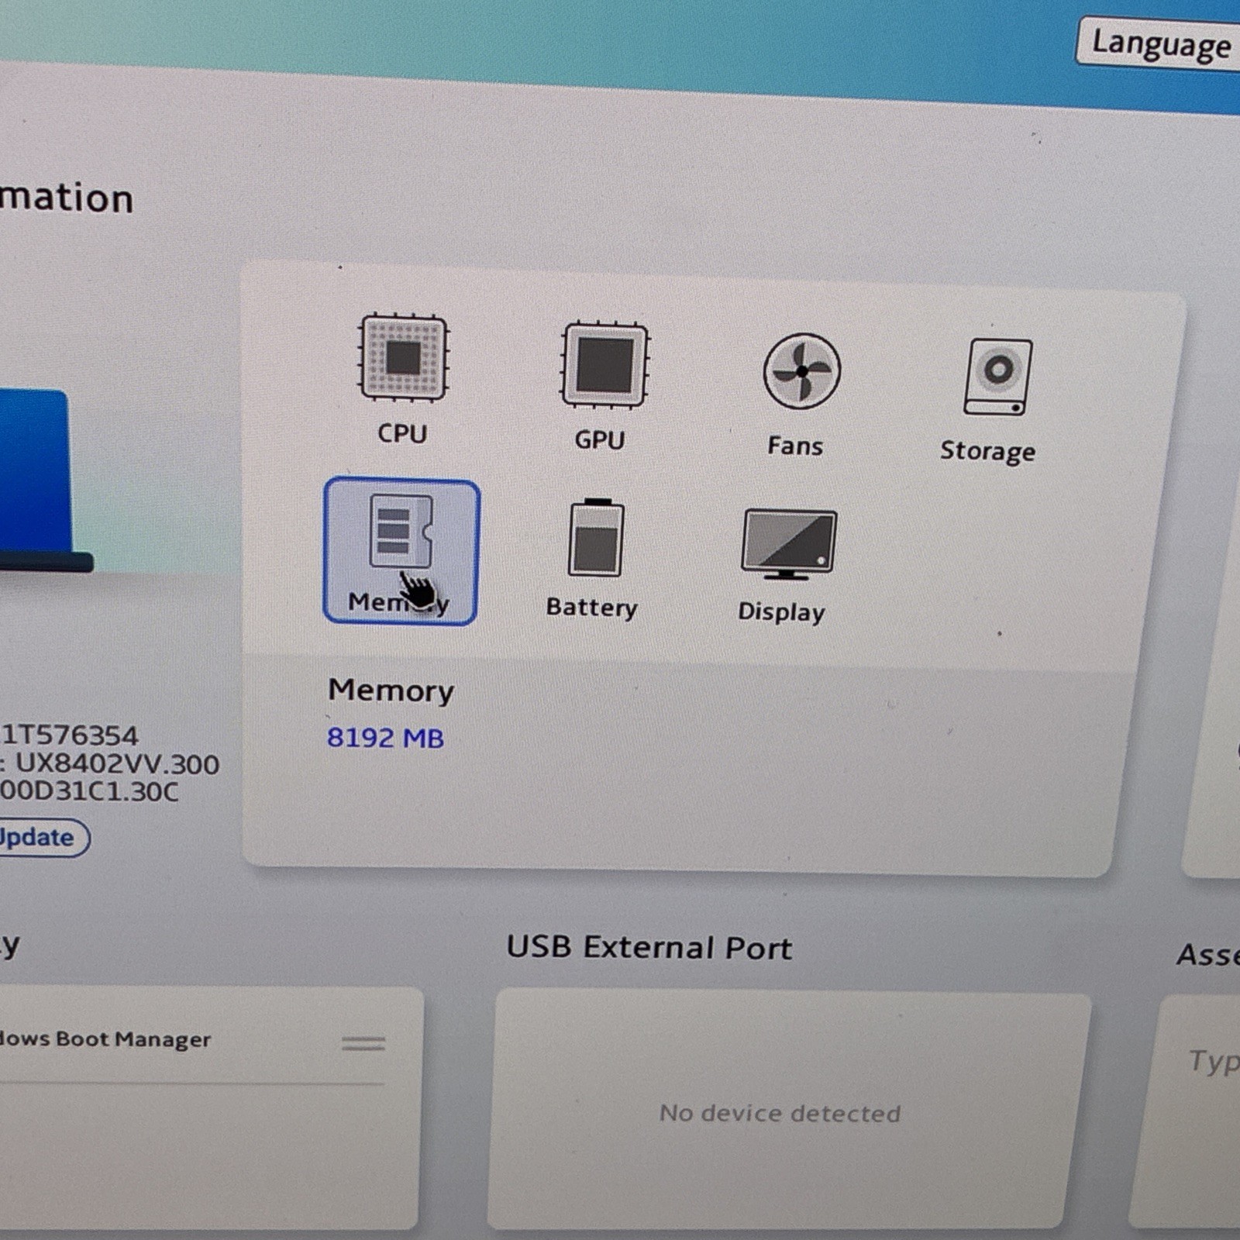This screenshot has width=1240, height=1240.
Task: Open the Fans information icon
Action: click(802, 371)
